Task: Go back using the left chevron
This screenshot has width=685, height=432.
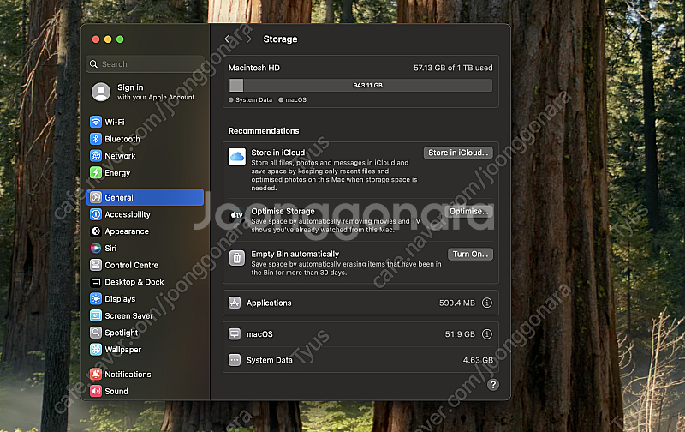Action: click(x=228, y=39)
